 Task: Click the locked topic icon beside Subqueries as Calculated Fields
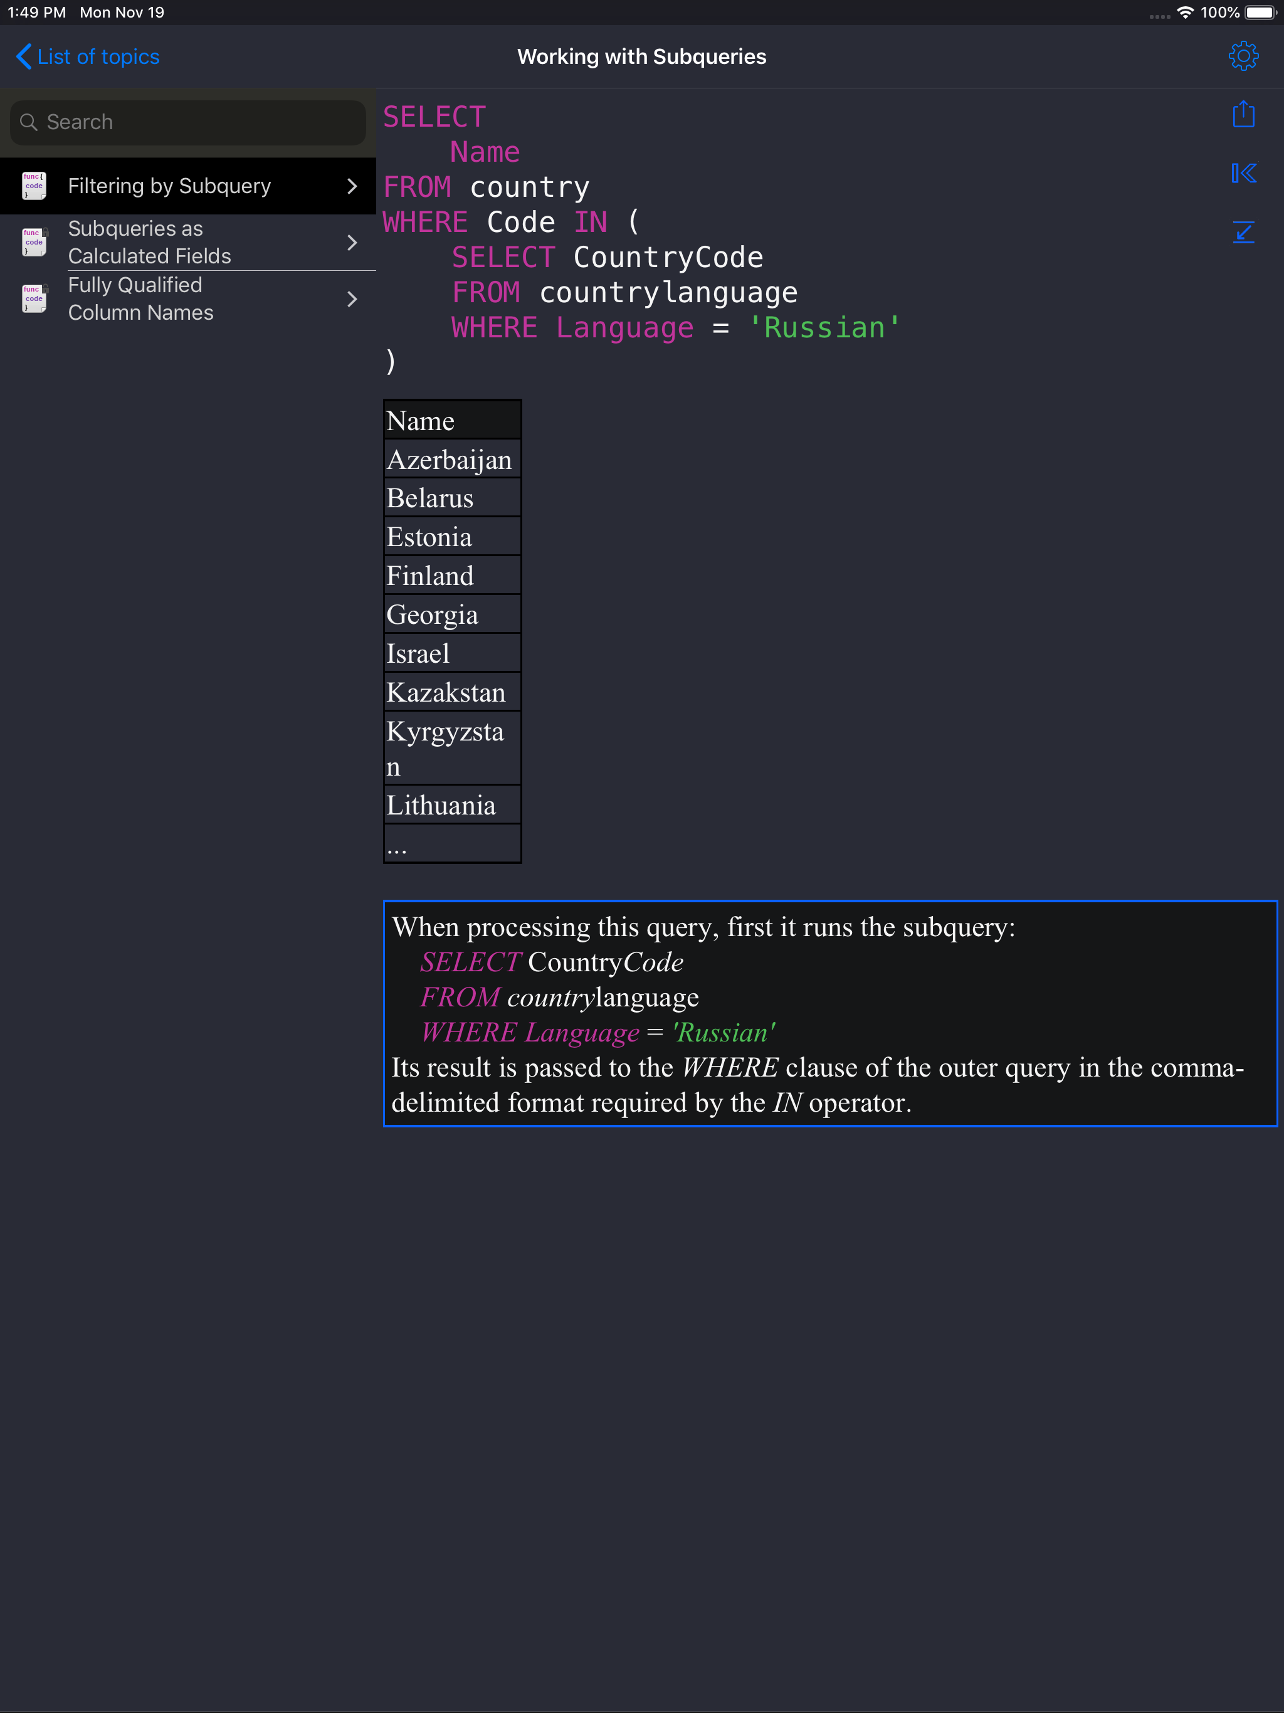pos(33,241)
